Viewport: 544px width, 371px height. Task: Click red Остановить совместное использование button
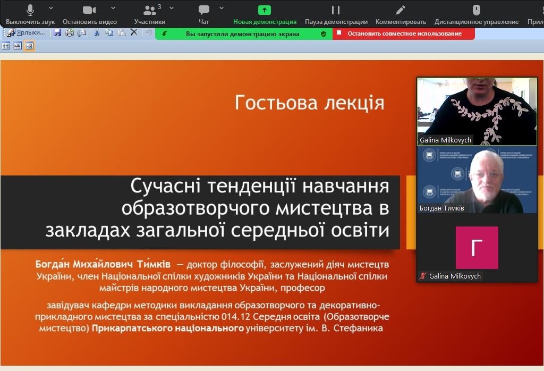(404, 33)
